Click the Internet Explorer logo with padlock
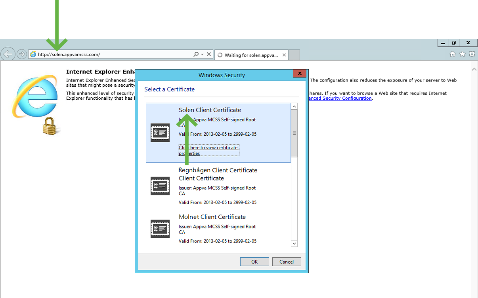 point(37,104)
